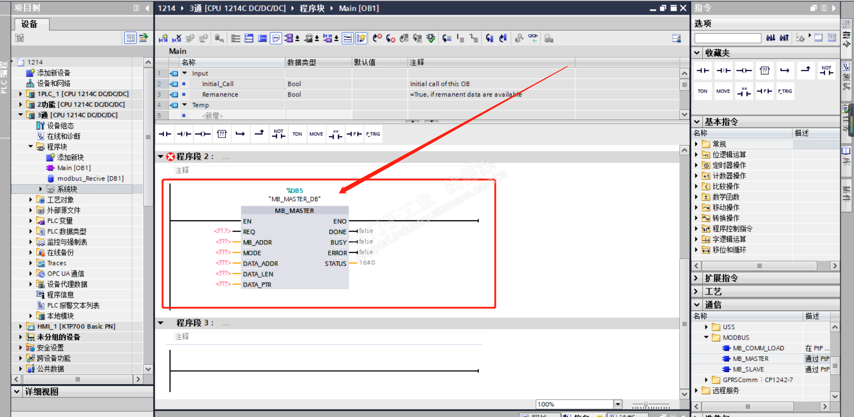Open Main [OB1] block in project tree
Image resolution: width=854 pixels, height=417 pixels.
74,168
